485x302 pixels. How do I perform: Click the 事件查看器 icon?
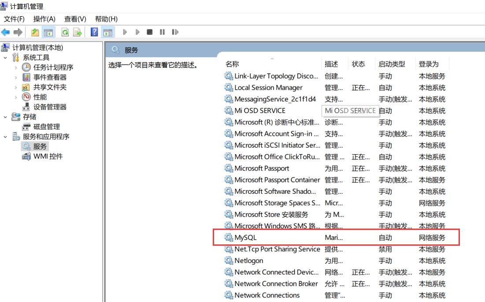click(26, 77)
